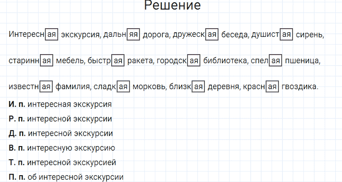Image resolution: width=342 pixels, height=182 pixels.
Task: Click the phrase "интересную экскурсию"
Action: (x=71, y=148)
